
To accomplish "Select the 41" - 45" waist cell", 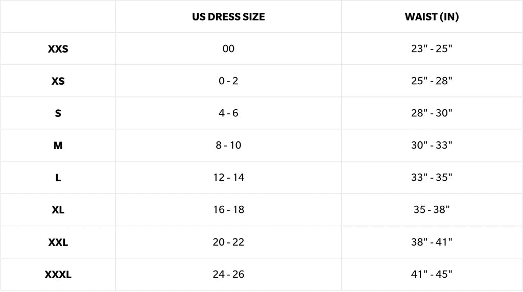I will tap(432, 274).
